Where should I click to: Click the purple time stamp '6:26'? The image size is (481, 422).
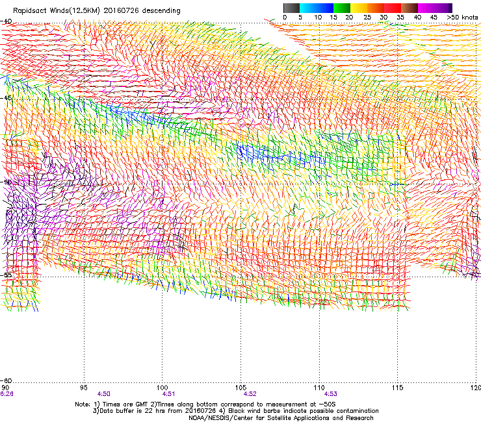coord(6,394)
